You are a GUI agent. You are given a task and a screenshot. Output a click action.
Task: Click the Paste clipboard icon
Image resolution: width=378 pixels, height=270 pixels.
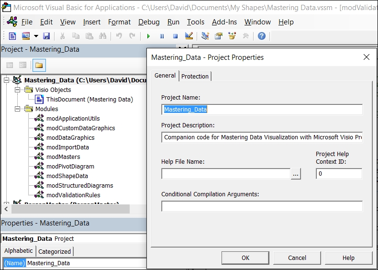coord(89,36)
